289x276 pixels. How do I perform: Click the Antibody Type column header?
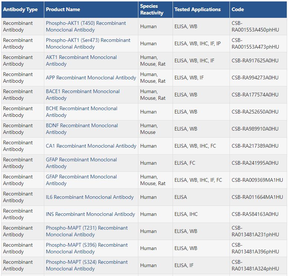coord(20,10)
